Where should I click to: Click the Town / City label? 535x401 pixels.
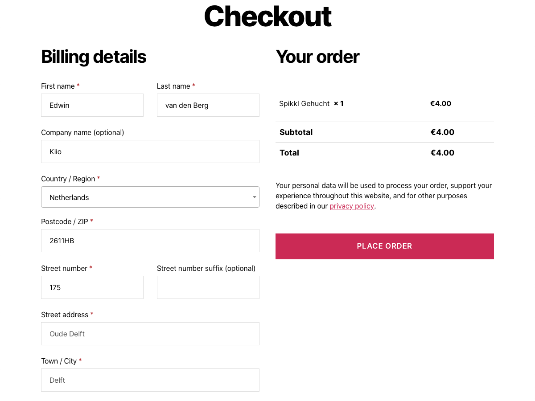59,361
